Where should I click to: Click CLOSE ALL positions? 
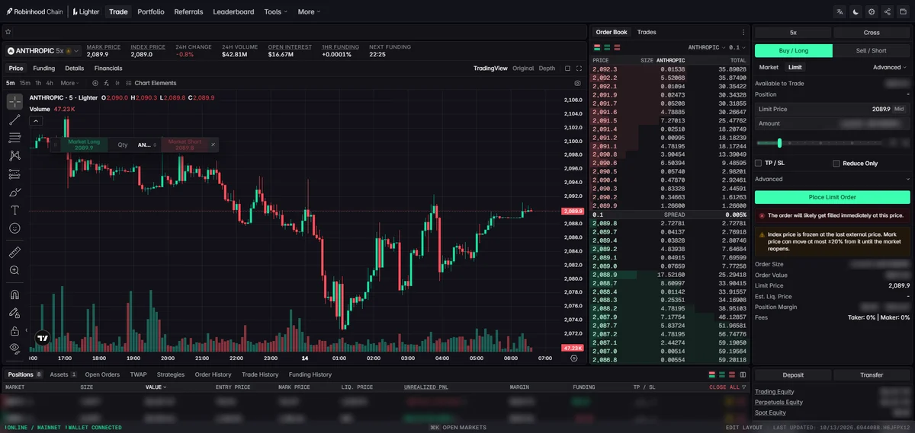[725, 387]
